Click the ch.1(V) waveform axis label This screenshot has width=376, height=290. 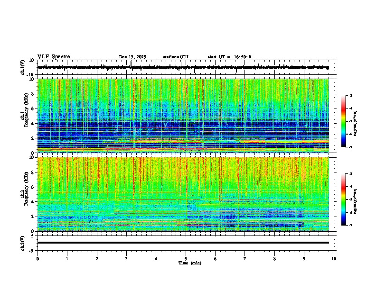point(23,67)
